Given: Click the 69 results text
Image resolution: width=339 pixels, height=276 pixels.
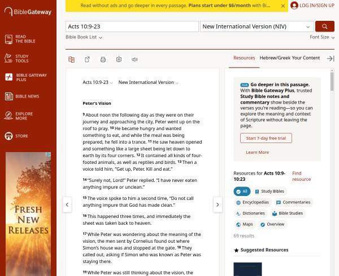Looking at the screenshot, I should coord(244,236).
